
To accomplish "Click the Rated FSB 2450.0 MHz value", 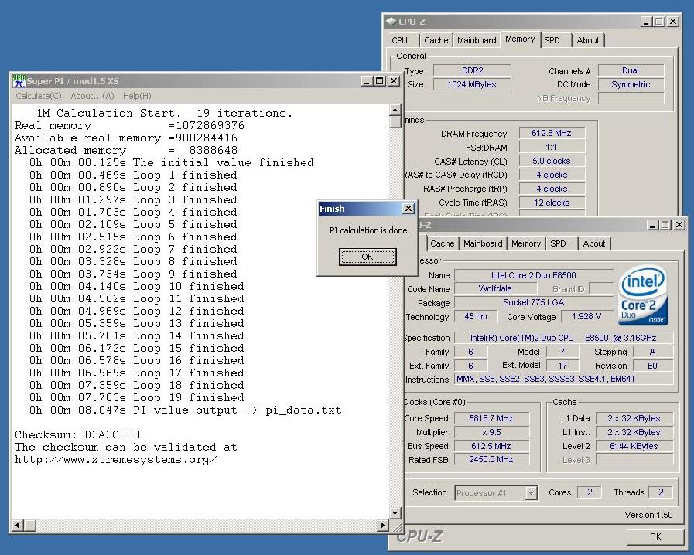I will 491,459.
